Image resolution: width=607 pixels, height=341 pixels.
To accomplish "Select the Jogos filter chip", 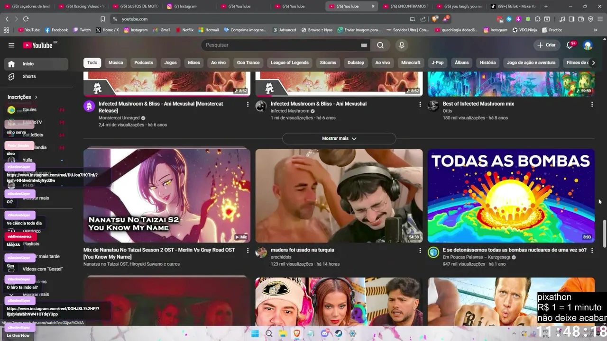I will coord(170,63).
